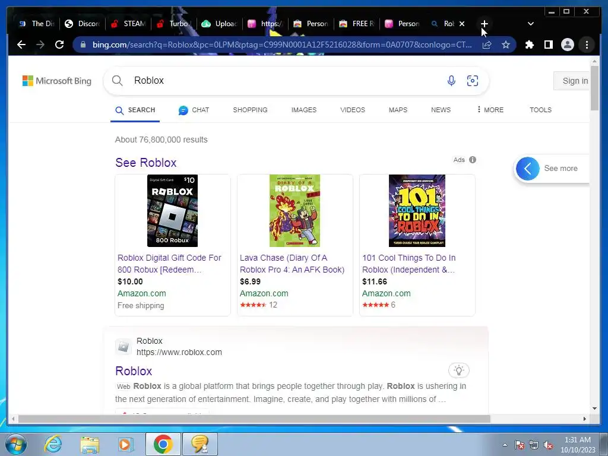Image resolution: width=608 pixels, height=456 pixels.
Task: Open Chrome three-dot menu
Action: (x=587, y=45)
